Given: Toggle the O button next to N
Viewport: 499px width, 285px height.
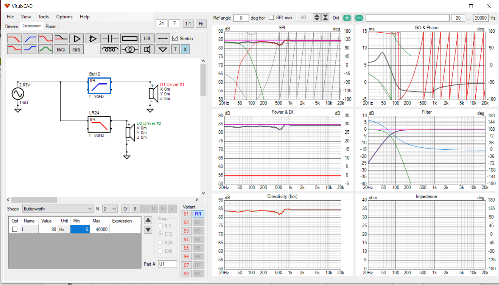Looking at the screenshot, I should point(125,209).
